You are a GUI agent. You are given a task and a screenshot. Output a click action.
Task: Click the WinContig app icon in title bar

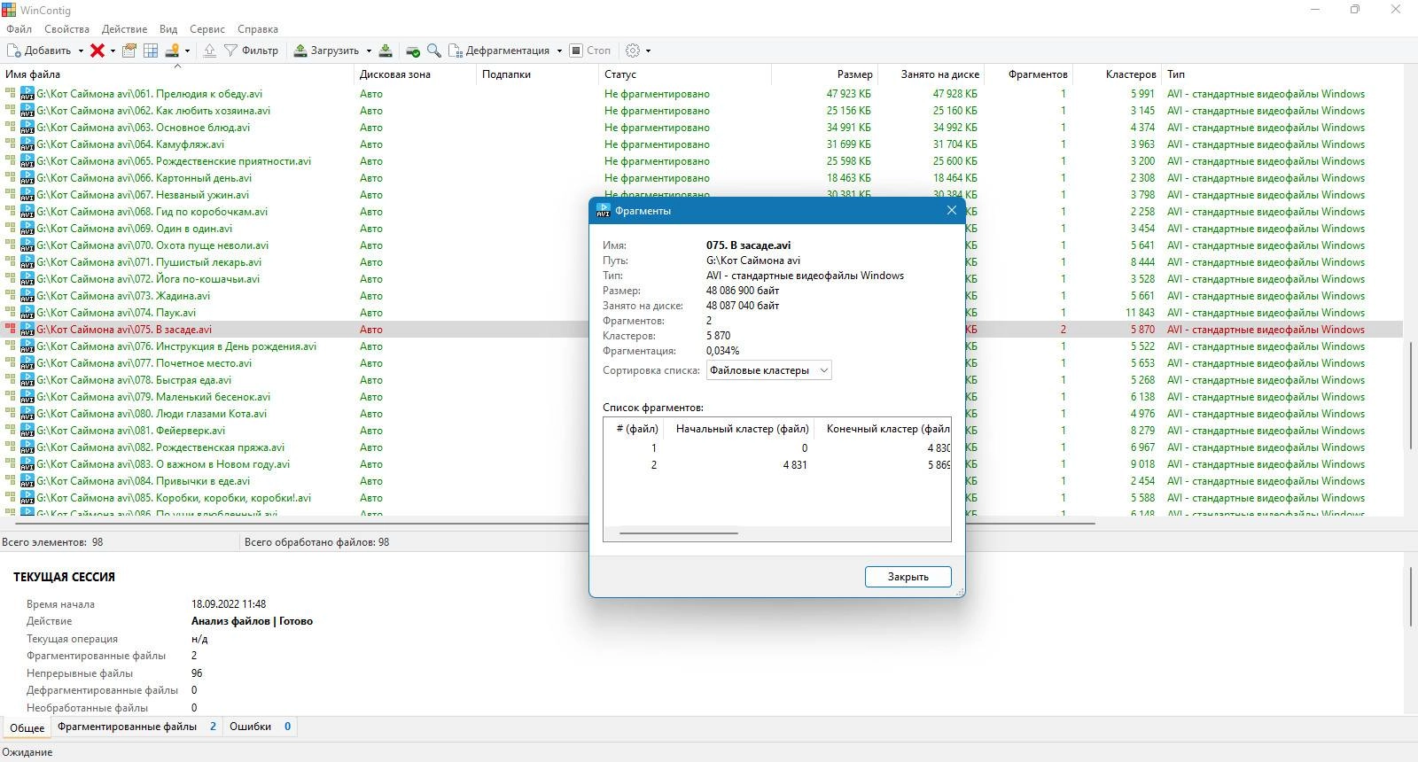tap(9, 10)
